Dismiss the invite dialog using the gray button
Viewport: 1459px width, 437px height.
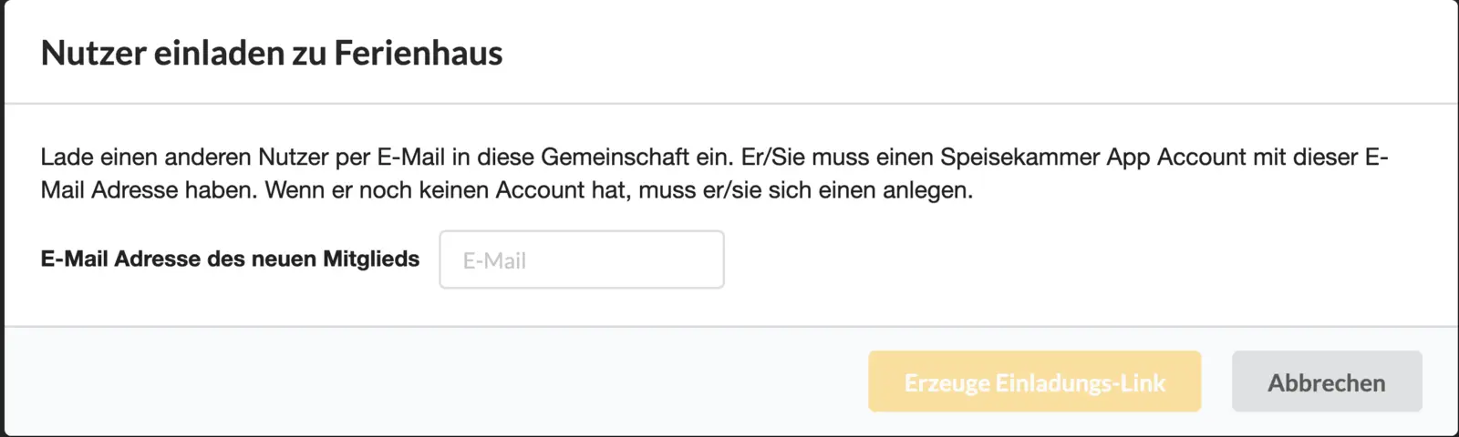click(1327, 381)
